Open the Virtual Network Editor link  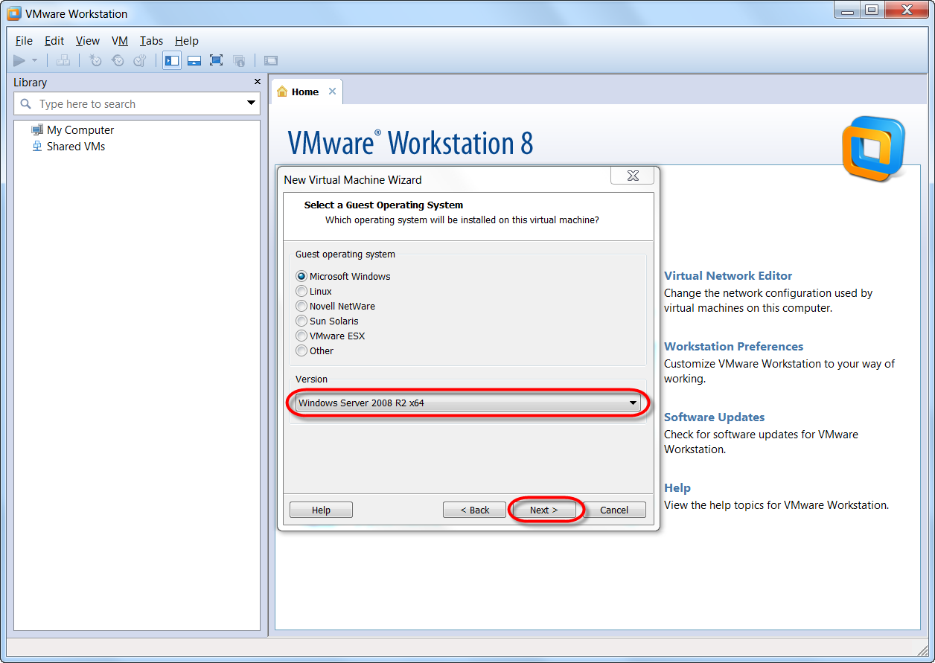pyautogui.click(x=728, y=275)
